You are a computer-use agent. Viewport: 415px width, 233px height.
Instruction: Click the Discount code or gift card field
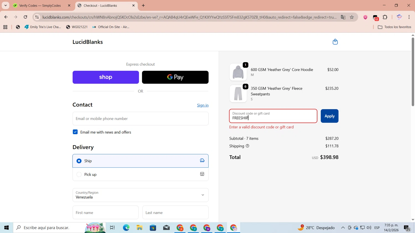273,116
